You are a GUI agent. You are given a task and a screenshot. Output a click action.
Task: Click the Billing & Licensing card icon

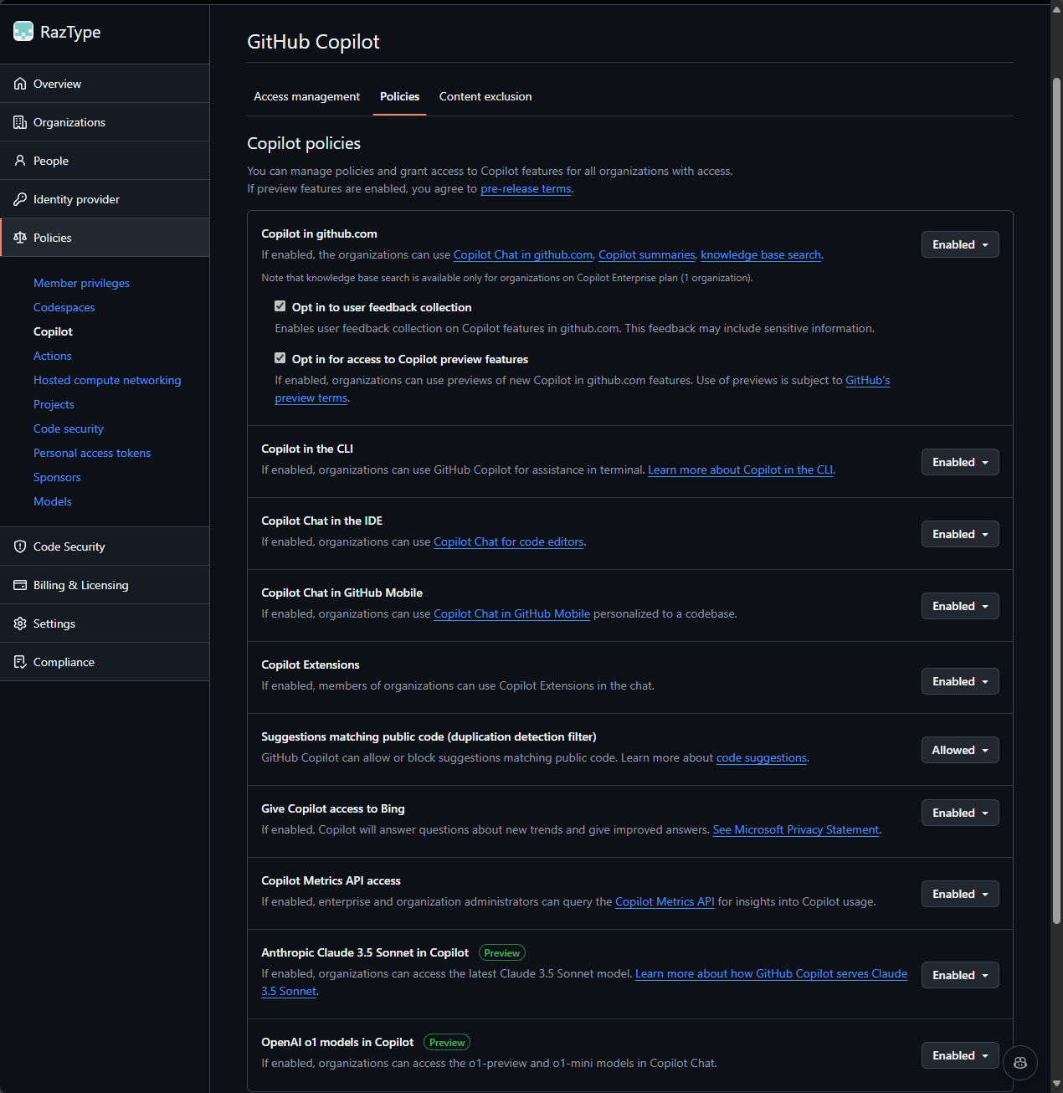[20, 585]
